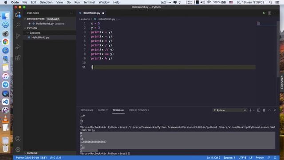Viewport: 284px width, 160px height.
Task: Open Telegram from the Dock
Action: click(x=5, y=85)
